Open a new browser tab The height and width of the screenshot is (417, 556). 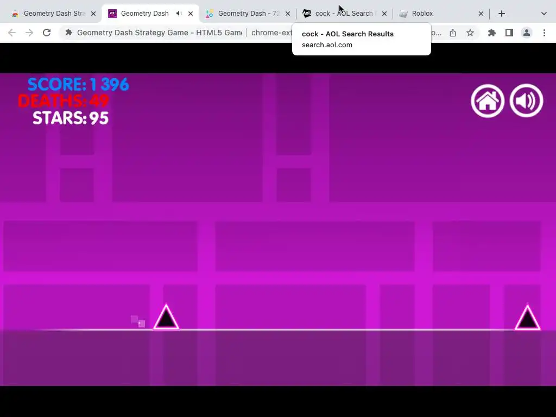click(501, 14)
